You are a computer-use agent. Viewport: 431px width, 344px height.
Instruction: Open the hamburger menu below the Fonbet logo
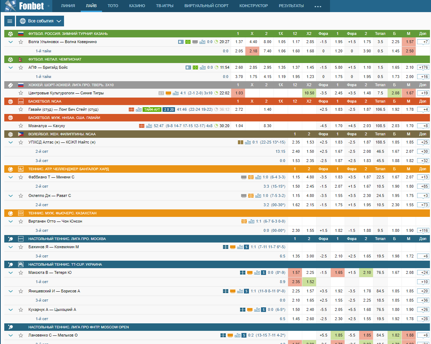(x=10, y=21)
